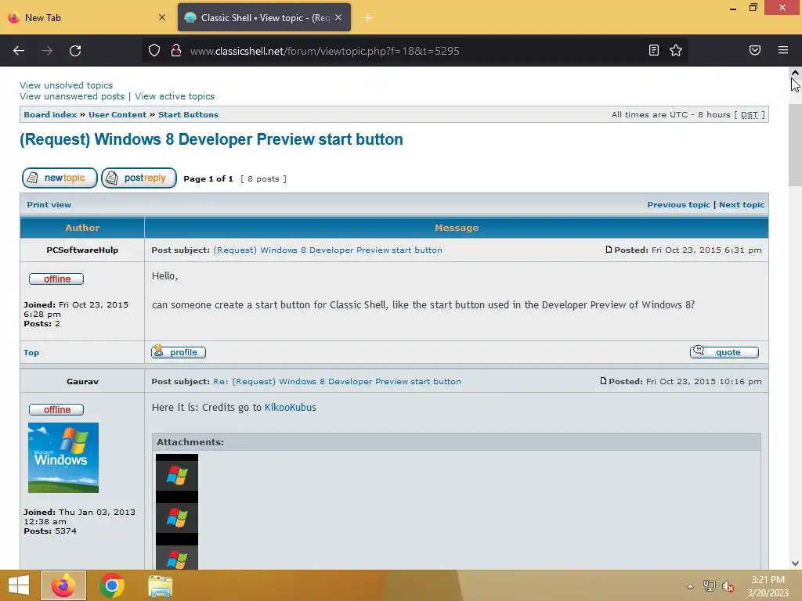Launch Chrome from the taskbar
The image size is (802, 601).
click(x=111, y=585)
